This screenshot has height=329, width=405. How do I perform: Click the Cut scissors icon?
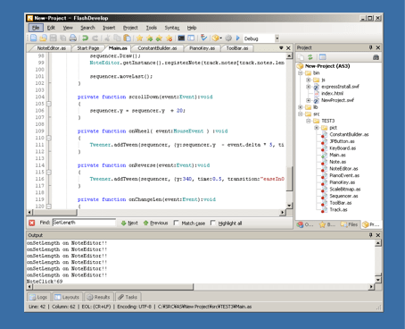(108, 38)
